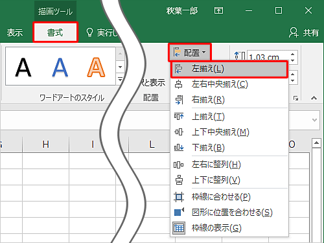
Task: Open the 秋葉一郎 account name
Action: 182,10
